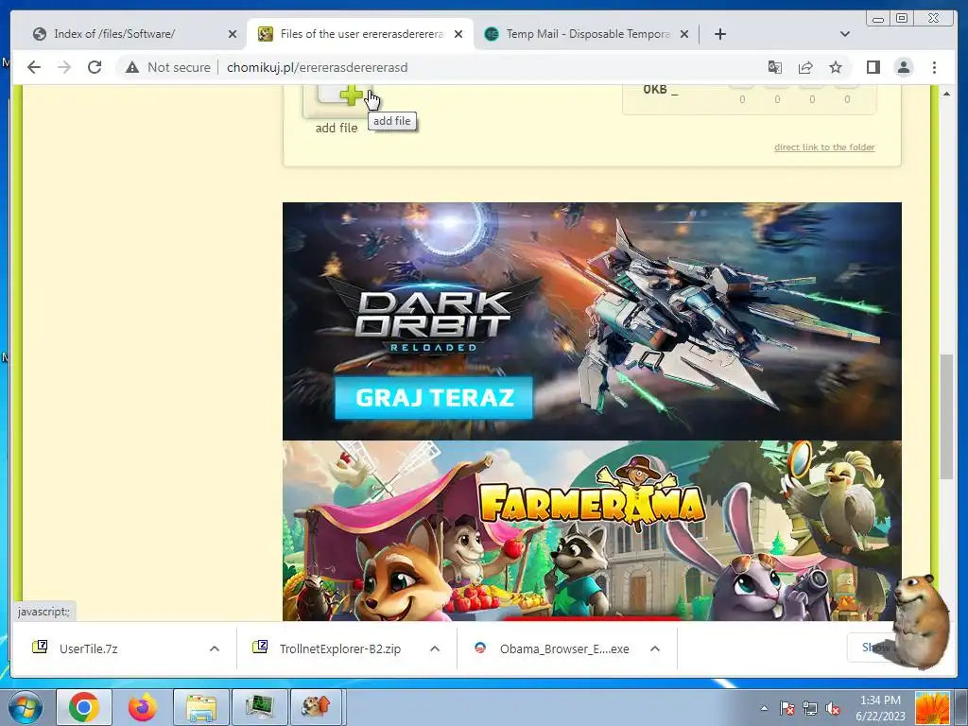Click the page vertical scrollbar thumb

[946, 416]
